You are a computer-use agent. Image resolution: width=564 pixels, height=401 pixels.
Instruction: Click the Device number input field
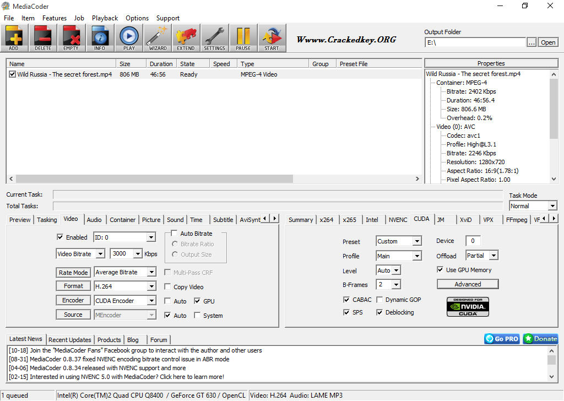tap(473, 241)
